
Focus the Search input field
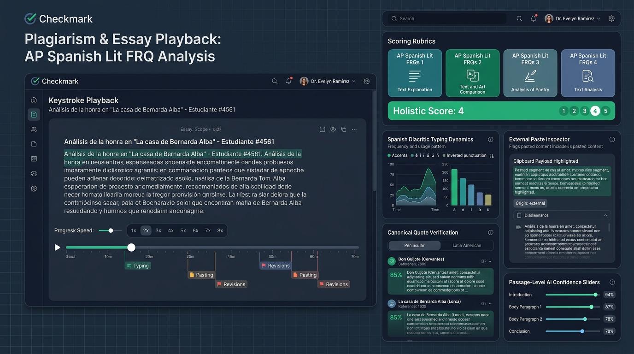[446, 18]
